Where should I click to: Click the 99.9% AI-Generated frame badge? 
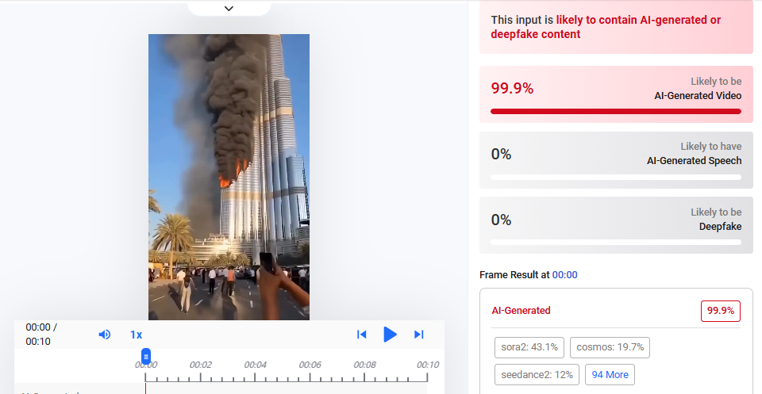[x=720, y=311]
